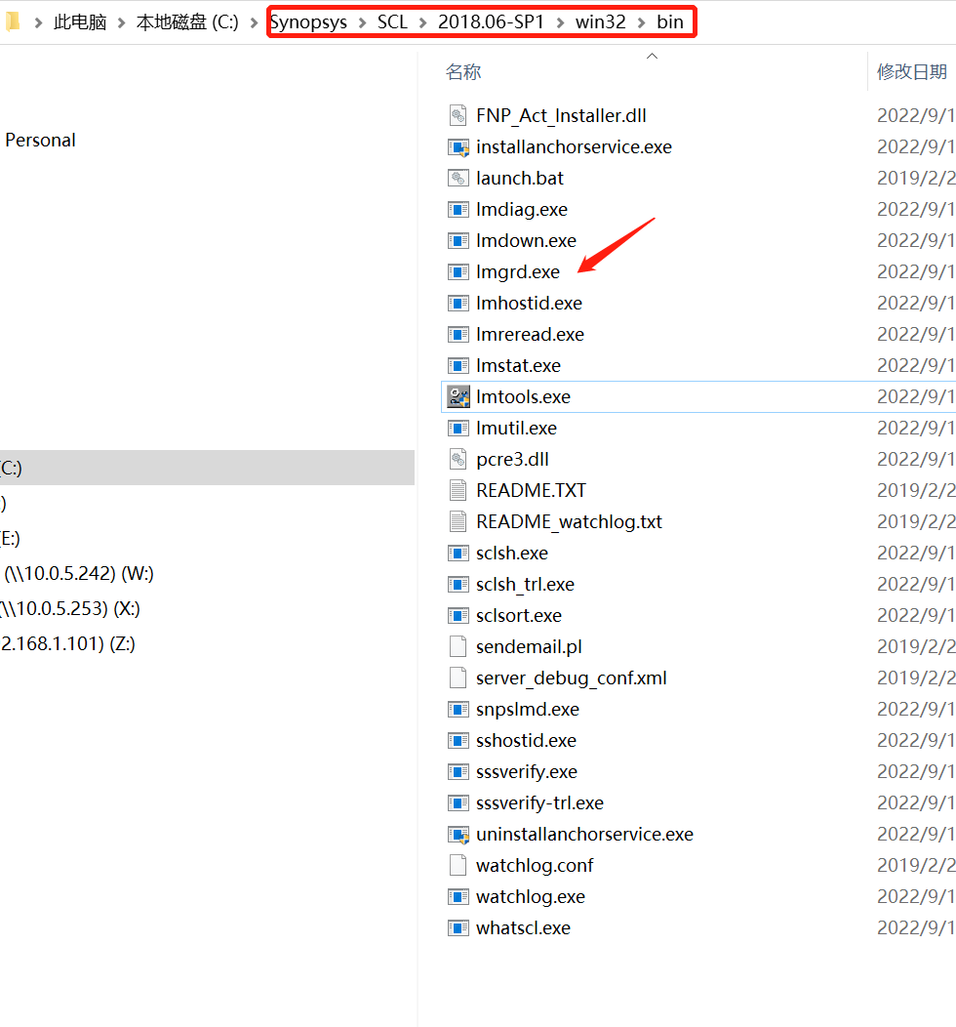Click the pcre3.dll file icon
Image resolution: width=956 pixels, height=1027 pixels.
pos(458,459)
